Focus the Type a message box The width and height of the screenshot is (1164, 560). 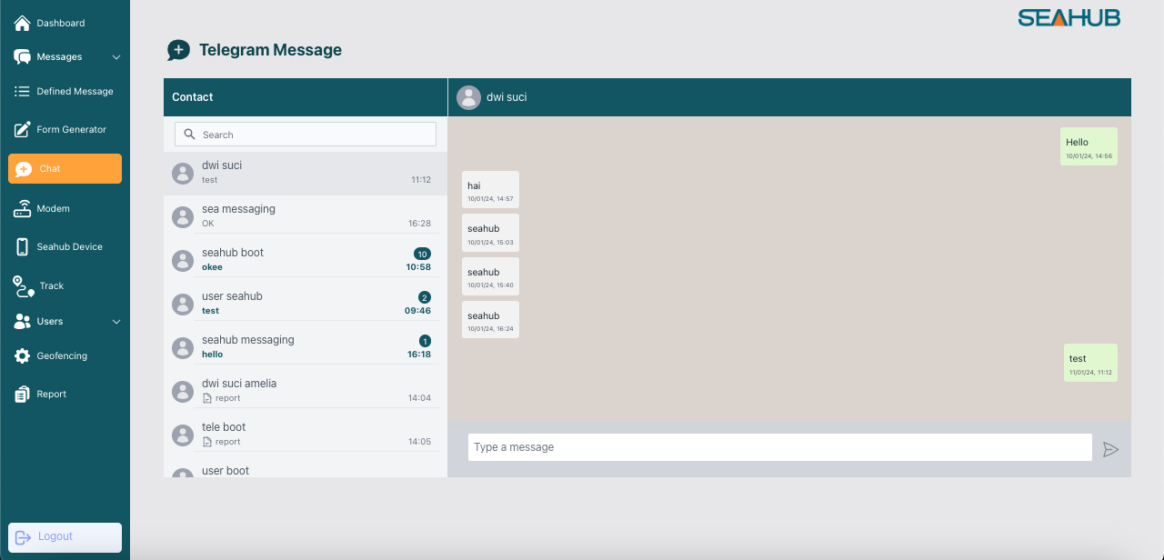coord(779,447)
